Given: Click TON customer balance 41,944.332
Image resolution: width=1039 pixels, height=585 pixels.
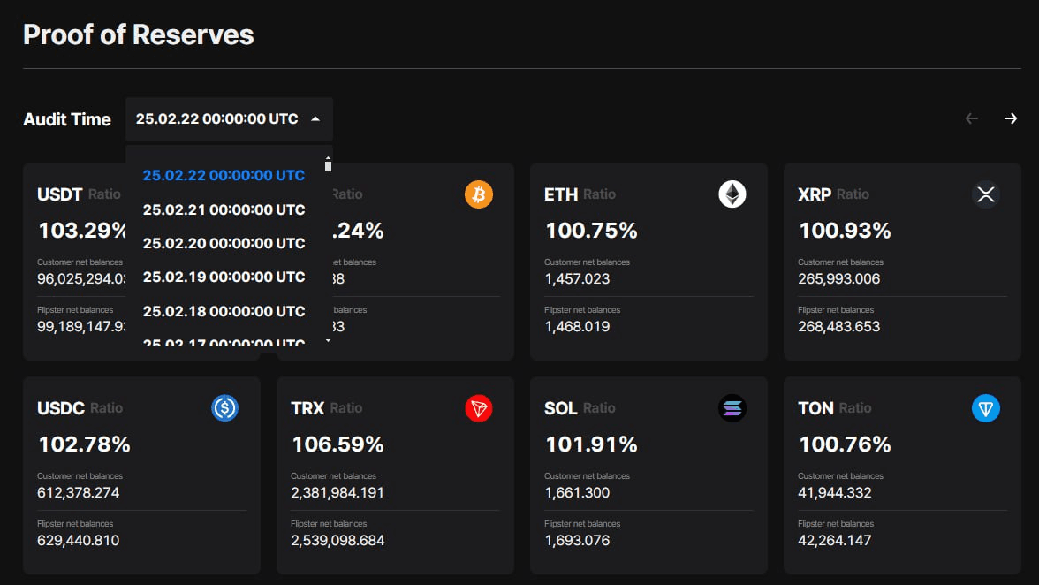Looking at the screenshot, I should pyautogui.click(x=835, y=493).
